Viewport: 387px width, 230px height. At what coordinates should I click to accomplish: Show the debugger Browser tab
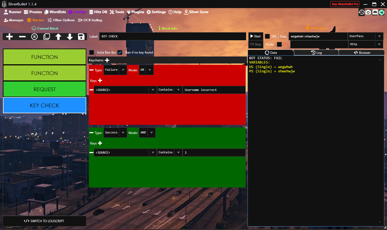point(362,53)
